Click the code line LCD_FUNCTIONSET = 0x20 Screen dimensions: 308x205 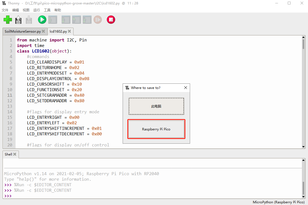coord(54,90)
